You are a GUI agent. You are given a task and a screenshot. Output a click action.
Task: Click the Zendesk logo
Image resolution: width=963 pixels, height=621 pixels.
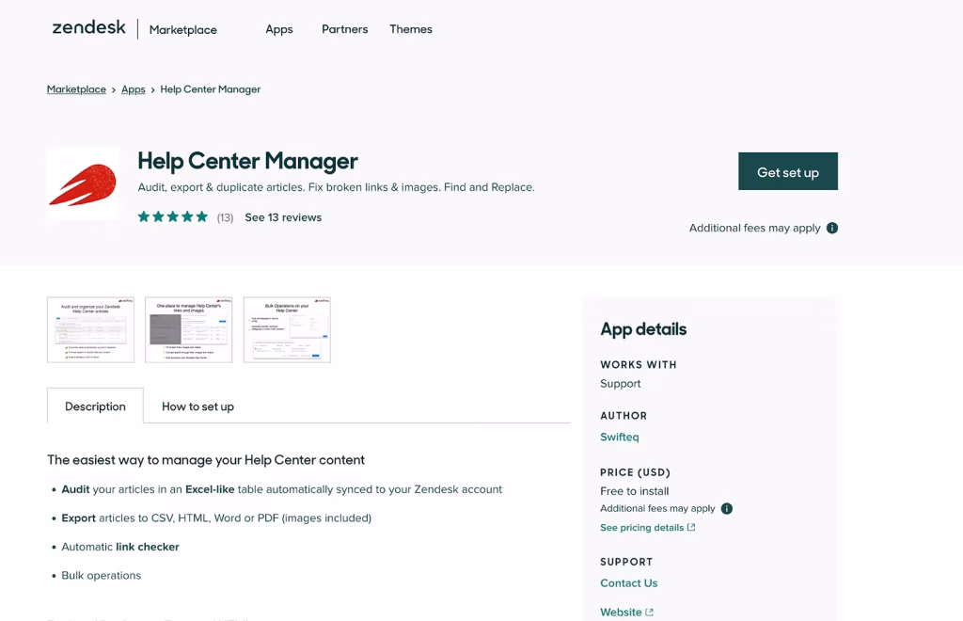(89, 27)
